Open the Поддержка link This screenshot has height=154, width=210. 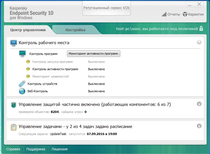pyautogui.click(x=36, y=149)
